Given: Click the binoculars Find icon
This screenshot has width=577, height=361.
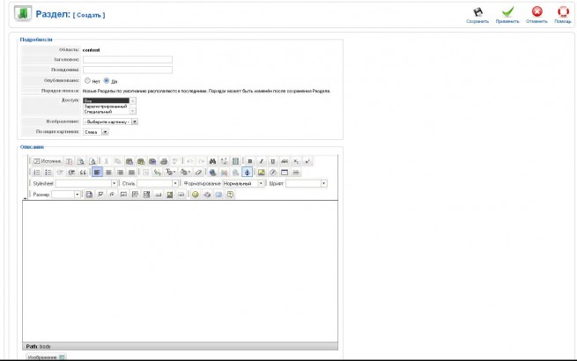Looking at the screenshot, I should 212,161.
